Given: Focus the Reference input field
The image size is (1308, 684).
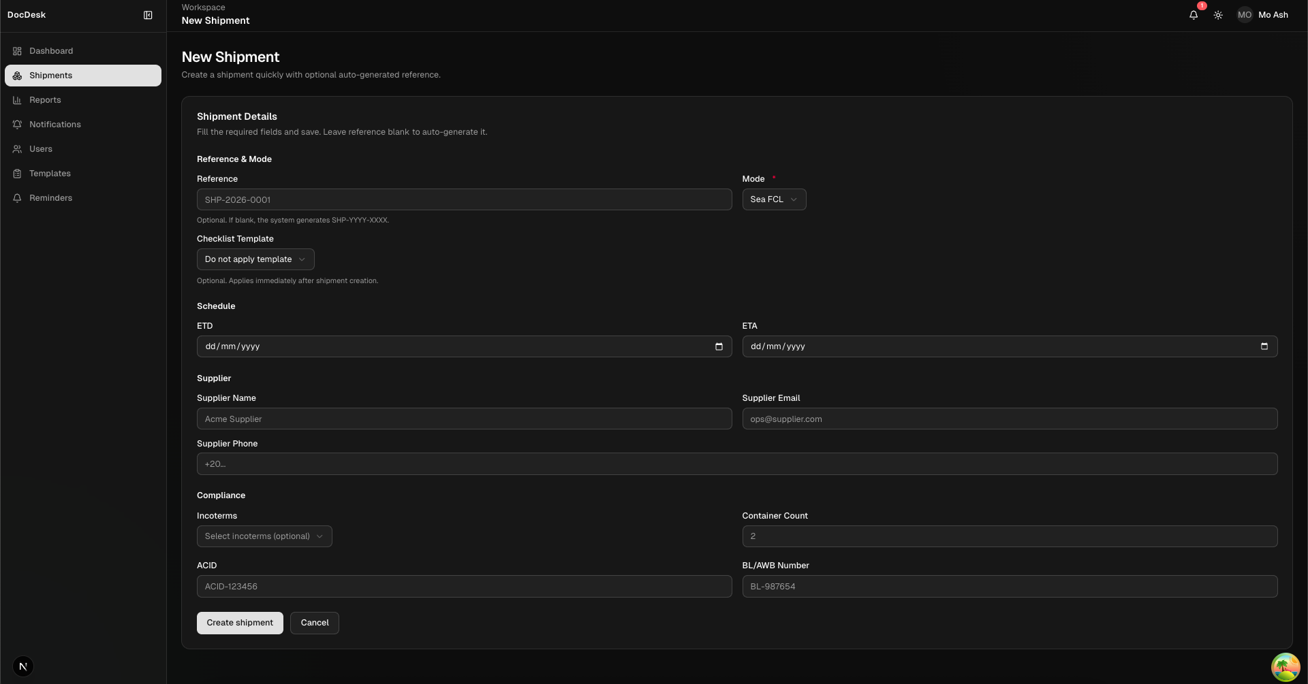Looking at the screenshot, I should [465, 199].
